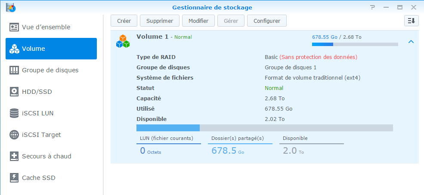Click the 678.5 Go shared folder figure
This screenshot has width=424, height=195.
228,150
